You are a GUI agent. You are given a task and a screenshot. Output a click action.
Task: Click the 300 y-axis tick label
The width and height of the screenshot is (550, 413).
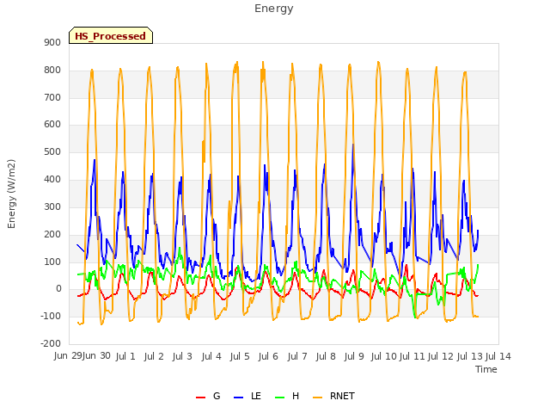pos(52,206)
